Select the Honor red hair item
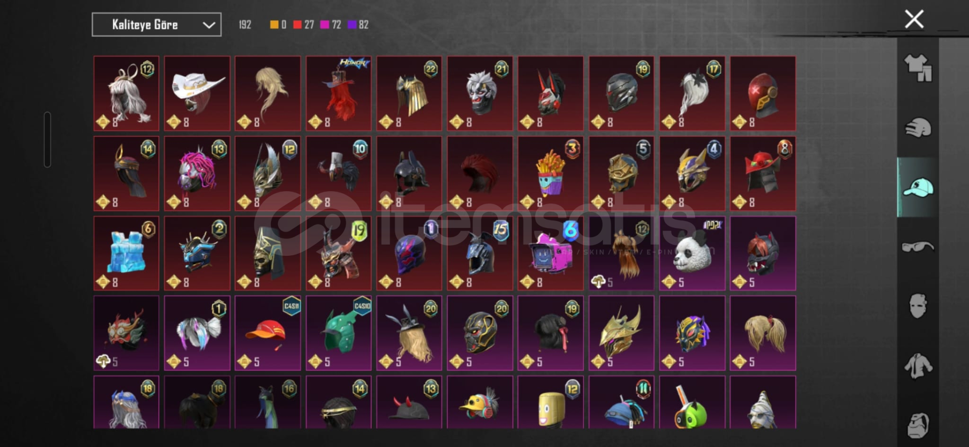 pyautogui.click(x=339, y=93)
